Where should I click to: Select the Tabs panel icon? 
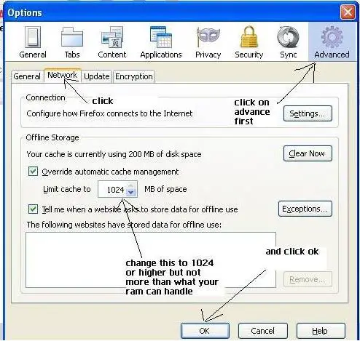click(x=72, y=37)
